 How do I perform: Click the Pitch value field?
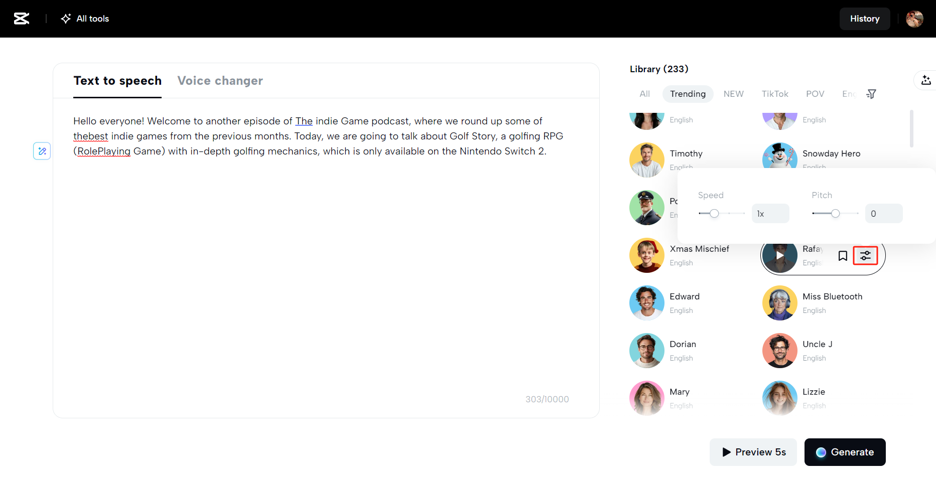(x=883, y=214)
